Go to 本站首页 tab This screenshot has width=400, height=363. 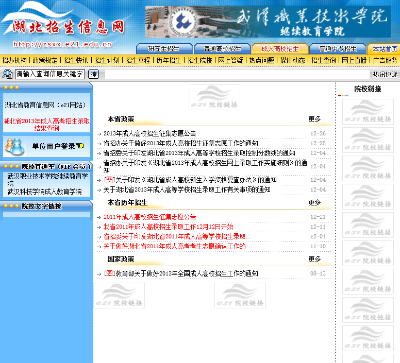pos(385,49)
